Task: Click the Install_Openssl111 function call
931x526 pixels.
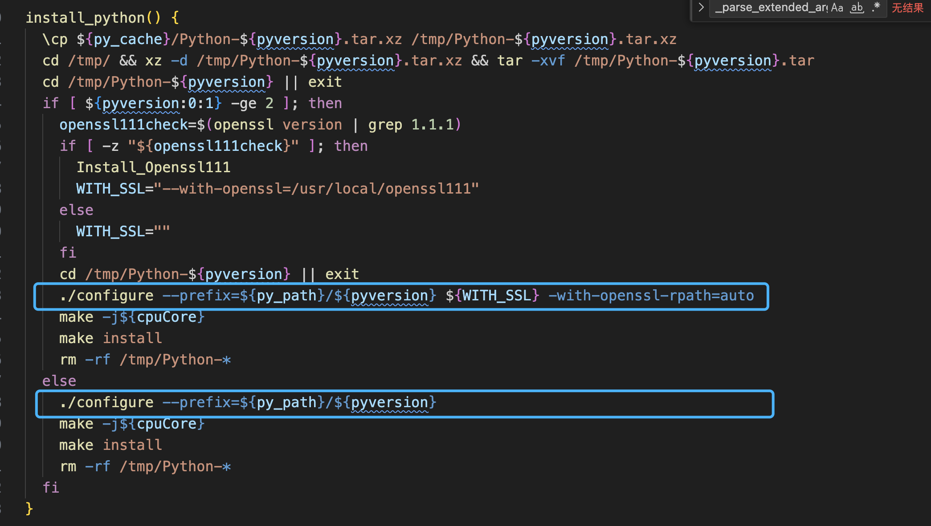Action: click(x=153, y=167)
